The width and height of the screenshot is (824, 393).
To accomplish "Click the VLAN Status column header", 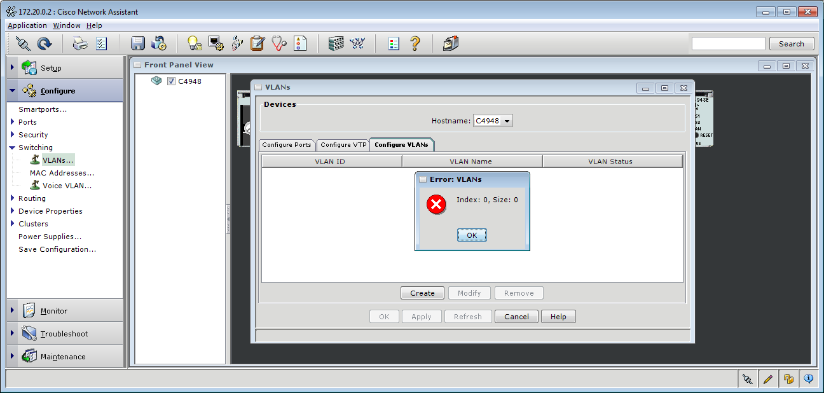I will [612, 162].
